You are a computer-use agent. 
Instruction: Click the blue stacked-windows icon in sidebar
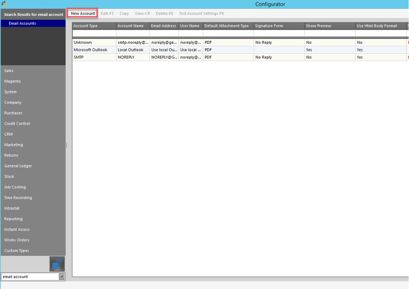pyautogui.click(x=57, y=264)
